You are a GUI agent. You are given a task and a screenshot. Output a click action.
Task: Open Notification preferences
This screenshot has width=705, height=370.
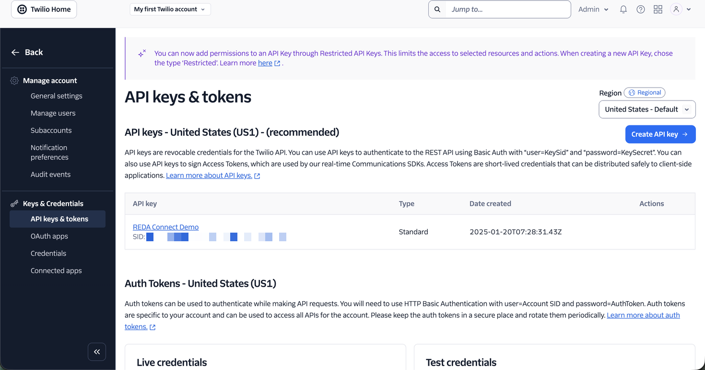click(x=50, y=152)
